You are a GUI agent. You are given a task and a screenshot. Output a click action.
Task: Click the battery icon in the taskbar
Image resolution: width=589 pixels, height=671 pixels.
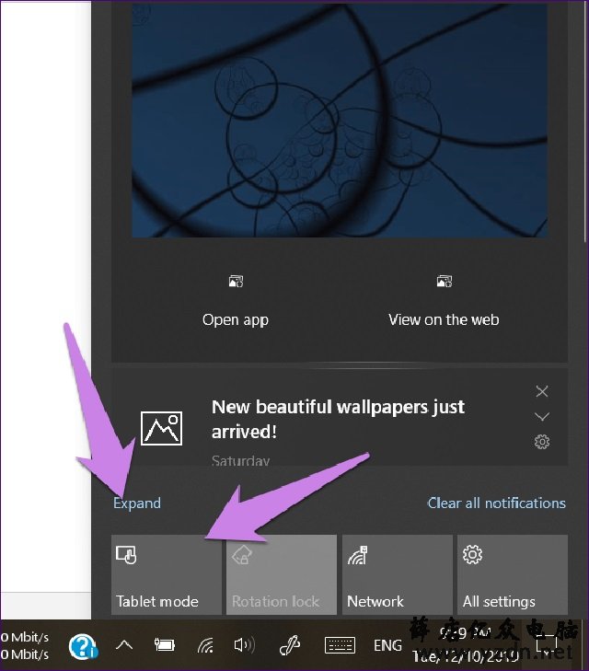(165, 644)
